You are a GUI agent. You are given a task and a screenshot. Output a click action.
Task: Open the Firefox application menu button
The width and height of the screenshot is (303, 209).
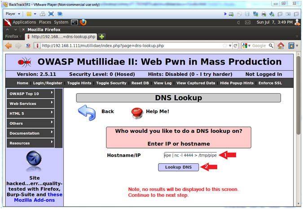tap(13, 36)
